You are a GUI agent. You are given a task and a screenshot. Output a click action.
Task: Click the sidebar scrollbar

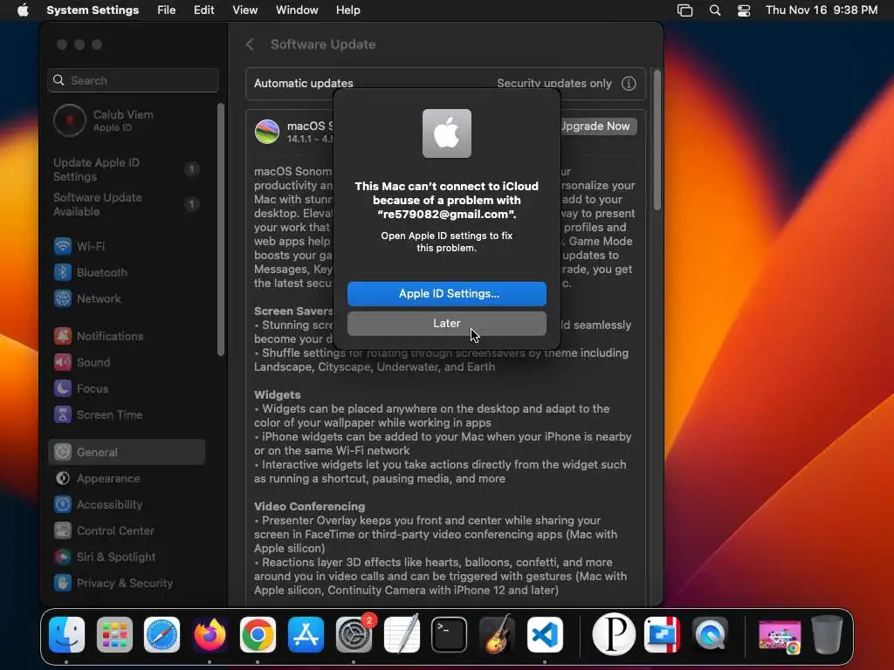coord(221,229)
